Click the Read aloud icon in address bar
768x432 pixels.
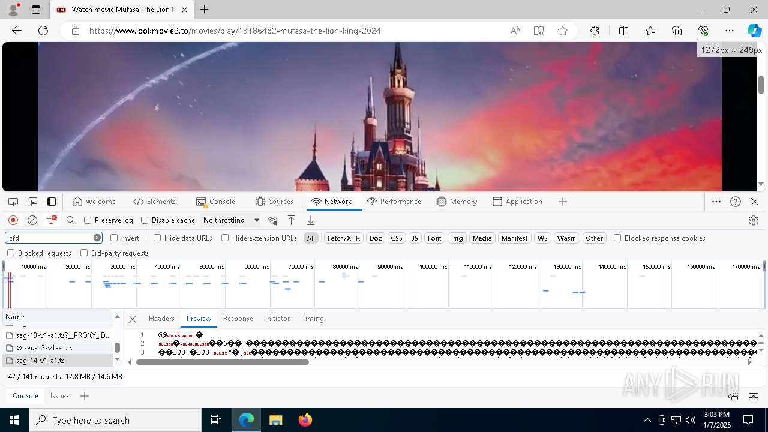(x=515, y=31)
